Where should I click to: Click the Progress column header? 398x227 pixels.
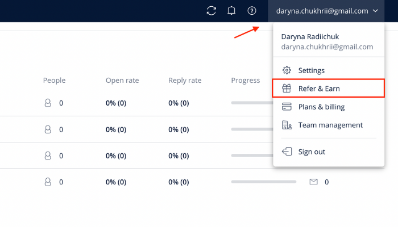pyautogui.click(x=246, y=81)
